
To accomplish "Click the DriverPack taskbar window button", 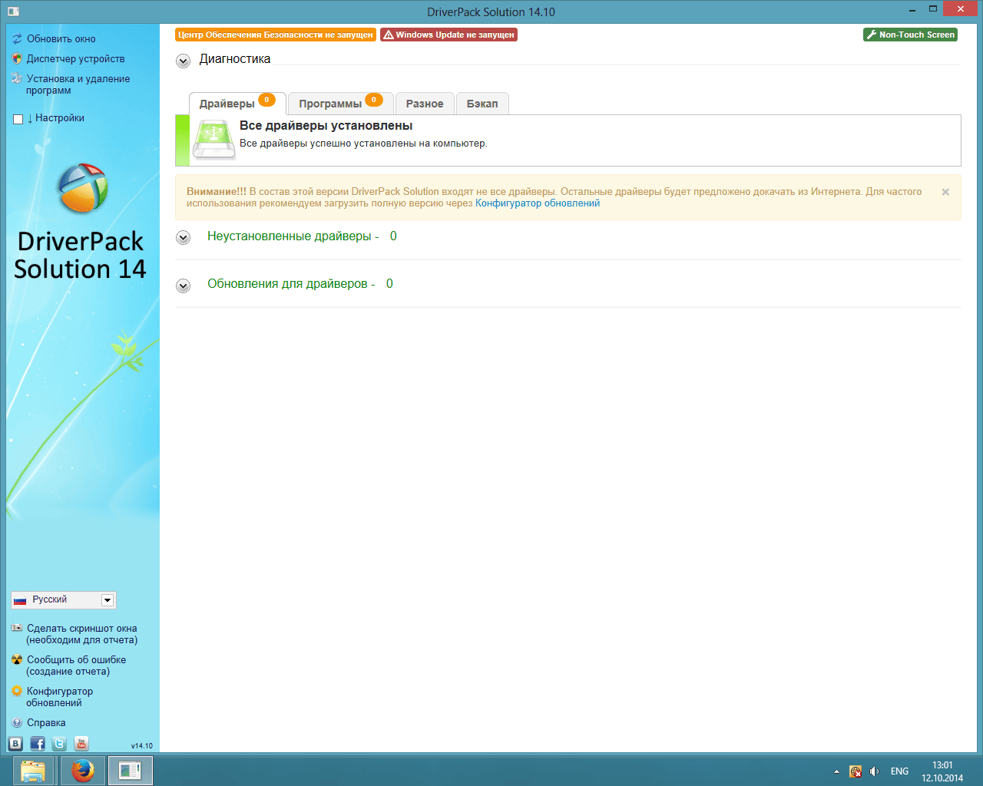I will point(131,771).
